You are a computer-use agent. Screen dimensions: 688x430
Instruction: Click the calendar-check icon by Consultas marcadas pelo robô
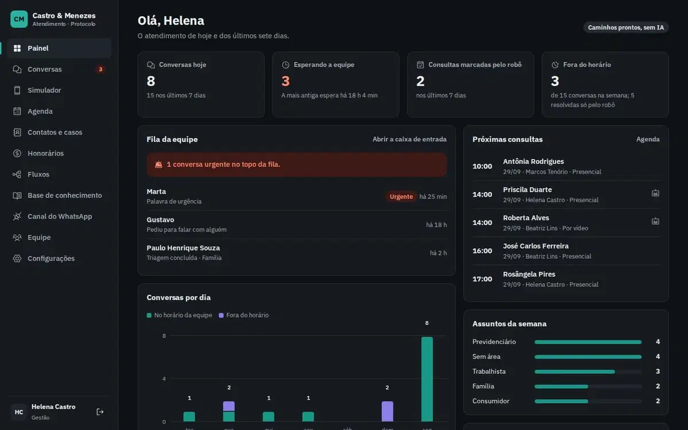pos(420,65)
